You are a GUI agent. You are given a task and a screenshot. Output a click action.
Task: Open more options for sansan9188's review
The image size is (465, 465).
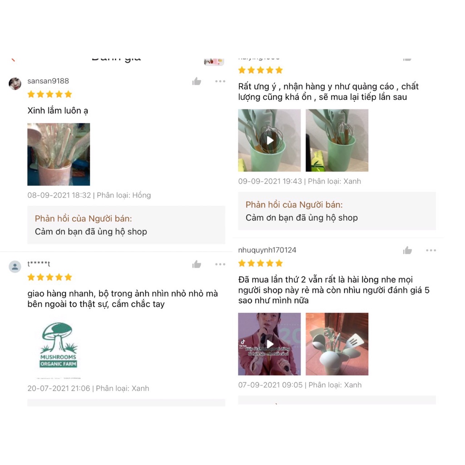point(220,81)
